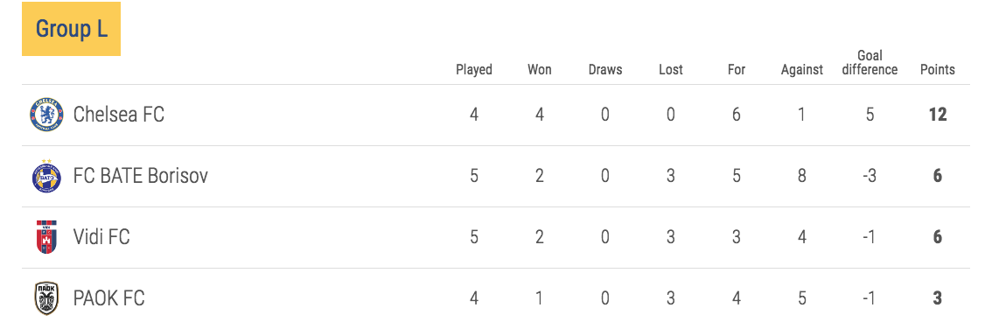The width and height of the screenshot is (992, 336).
Task: Click the Lost column header
Action: (x=671, y=70)
